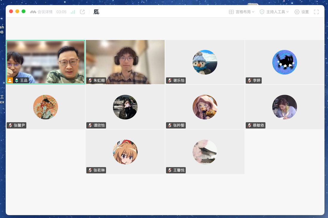The width and height of the screenshot is (328, 218).
Task: Click the muted microphone icon beside 李婷
Action: pos(249,80)
